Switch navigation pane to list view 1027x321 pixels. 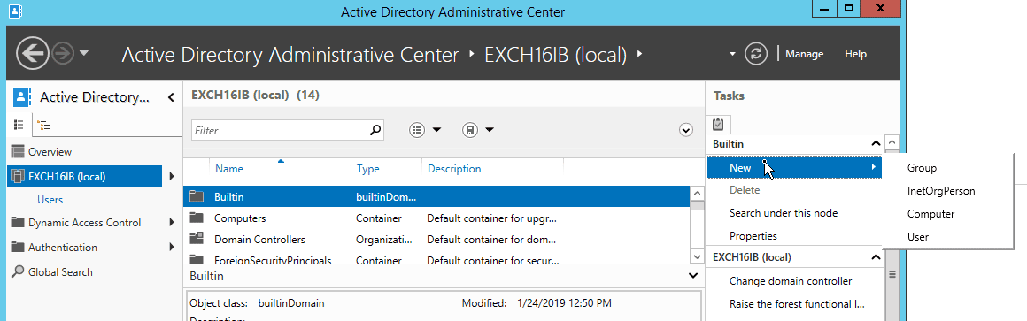click(x=19, y=124)
